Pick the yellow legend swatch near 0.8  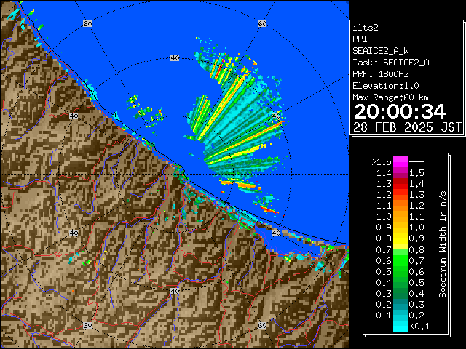(400, 238)
